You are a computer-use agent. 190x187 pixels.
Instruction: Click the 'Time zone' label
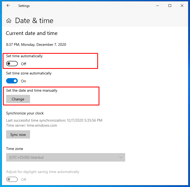click(15, 149)
